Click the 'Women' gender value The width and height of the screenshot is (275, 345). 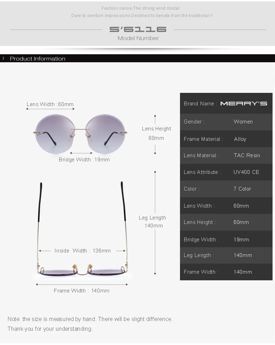(x=243, y=122)
